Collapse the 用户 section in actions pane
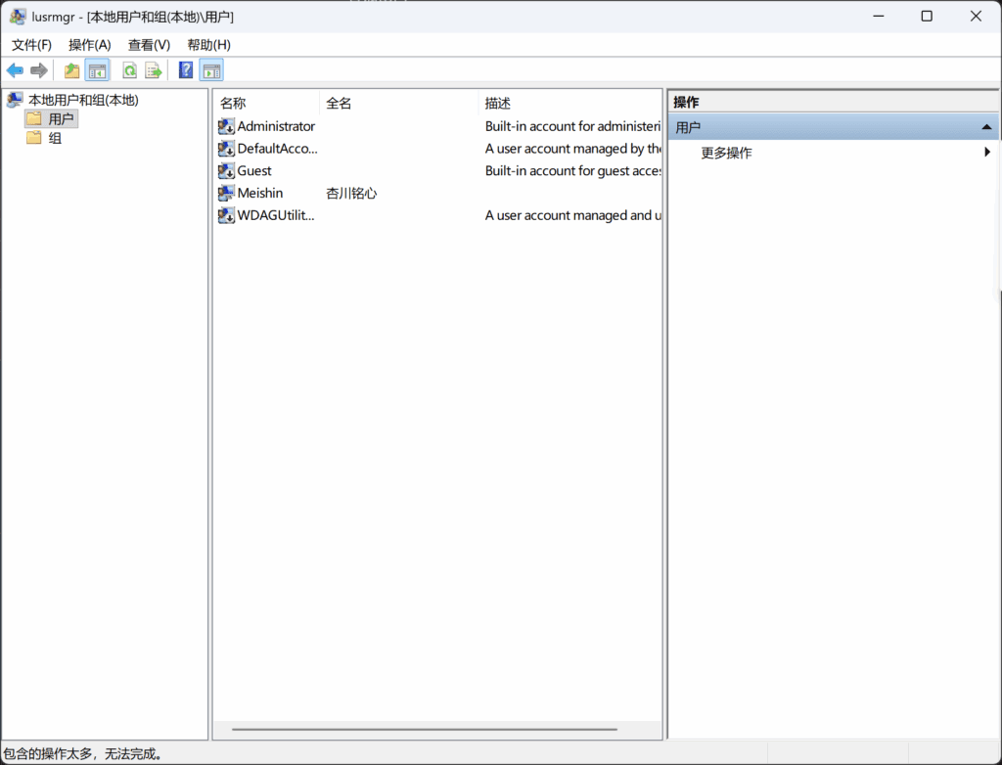Image resolution: width=1002 pixels, height=765 pixels. pyautogui.click(x=986, y=127)
